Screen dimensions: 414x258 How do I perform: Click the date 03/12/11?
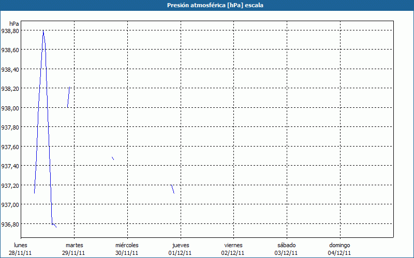click(286, 253)
